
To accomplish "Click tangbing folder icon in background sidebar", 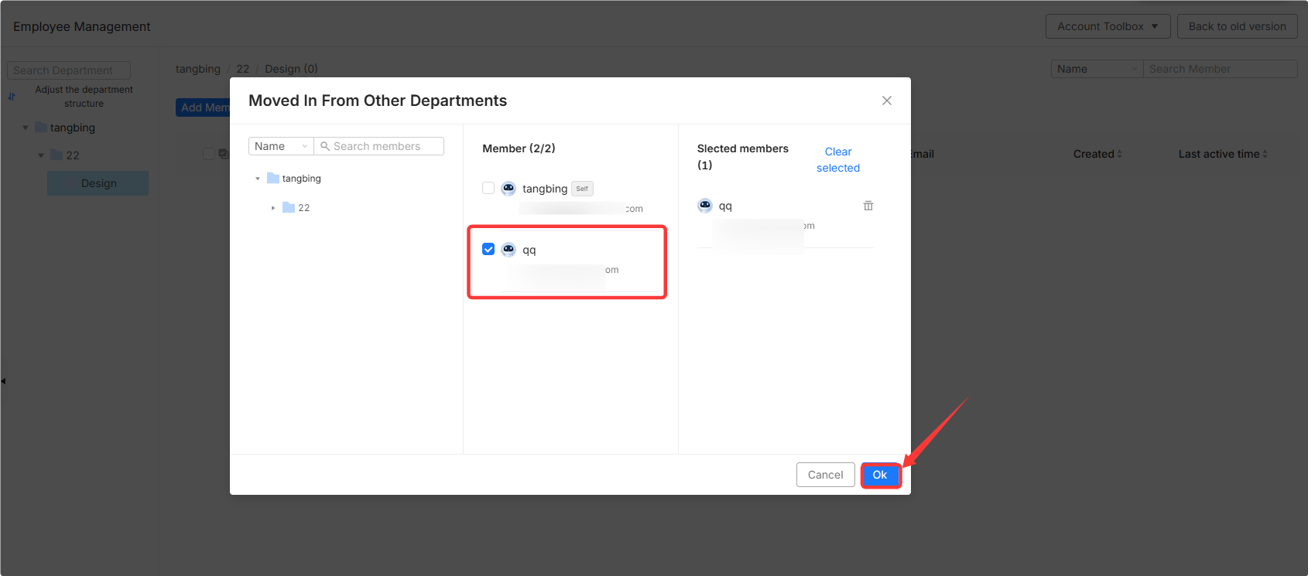I will (x=41, y=127).
